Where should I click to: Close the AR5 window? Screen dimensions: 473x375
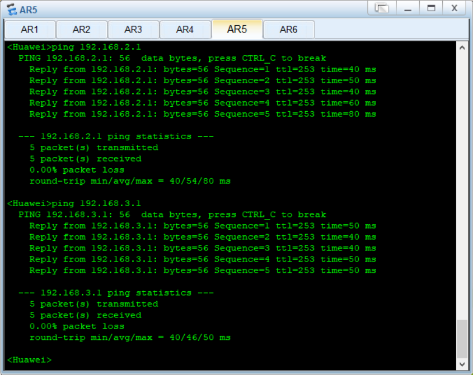455,8
